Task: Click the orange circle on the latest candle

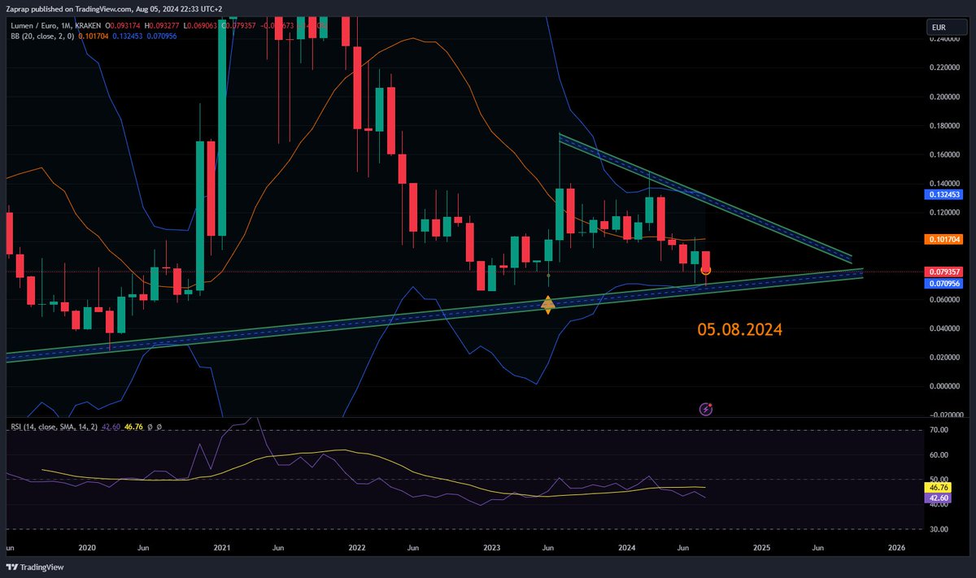Action: click(706, 270)
